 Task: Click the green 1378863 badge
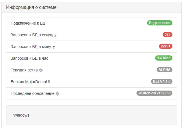[164, 58]
